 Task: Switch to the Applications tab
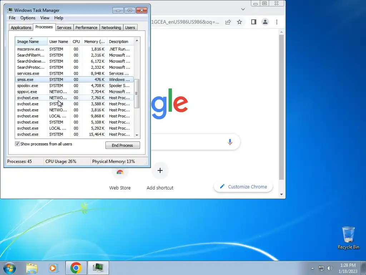[21, 28]
